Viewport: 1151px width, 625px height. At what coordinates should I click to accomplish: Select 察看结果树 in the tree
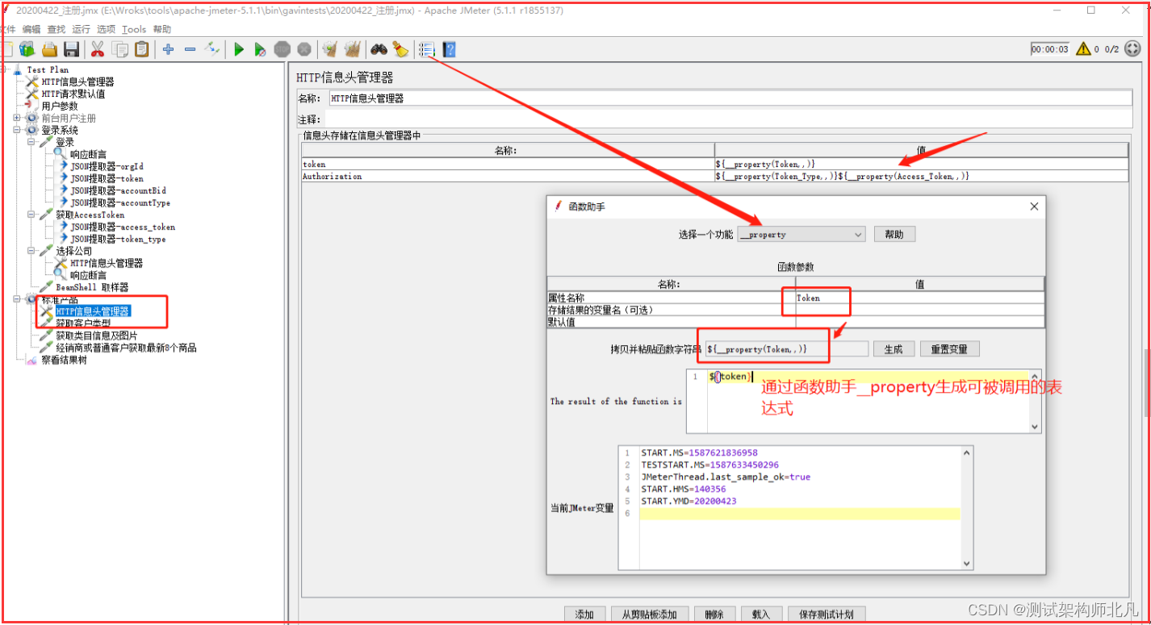click(64, 360)
